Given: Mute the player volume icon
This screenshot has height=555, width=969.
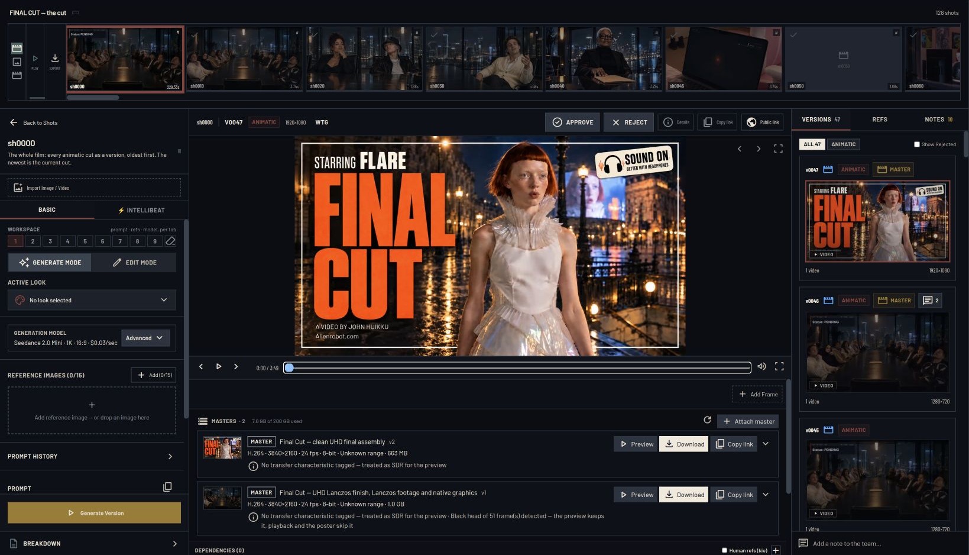Looking at the screenshot, I should point(761,367).
